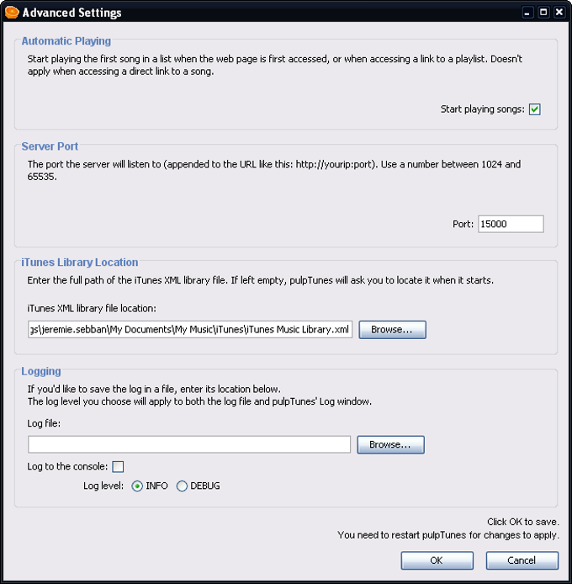Click OK to save settings
The height and width of the screenshot is (584, 572).
click(x=437, y=560)
